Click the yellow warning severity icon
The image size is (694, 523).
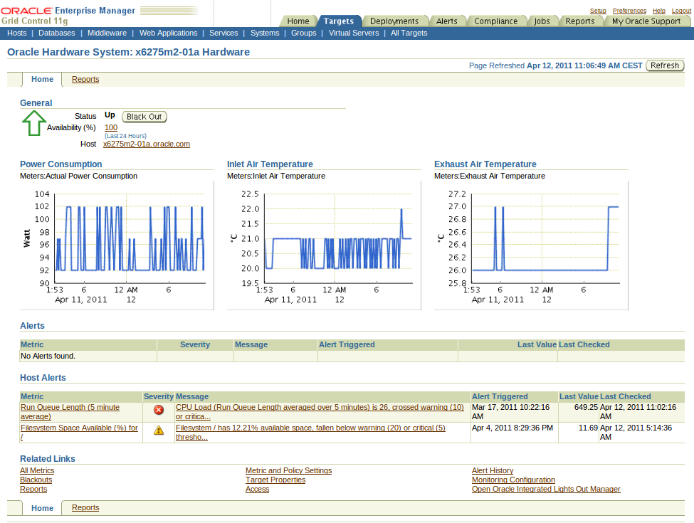[x=159, y=430]
